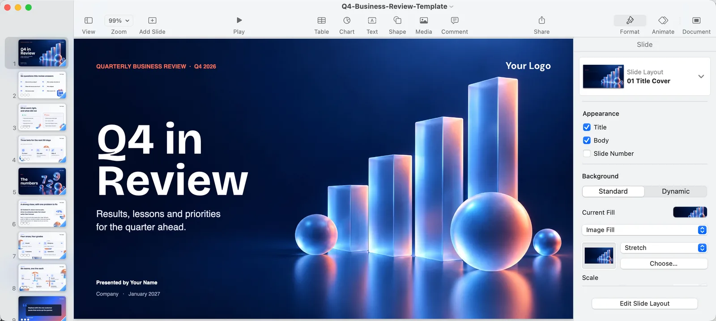Click the 'January 2027' date text

coord(144,294)
